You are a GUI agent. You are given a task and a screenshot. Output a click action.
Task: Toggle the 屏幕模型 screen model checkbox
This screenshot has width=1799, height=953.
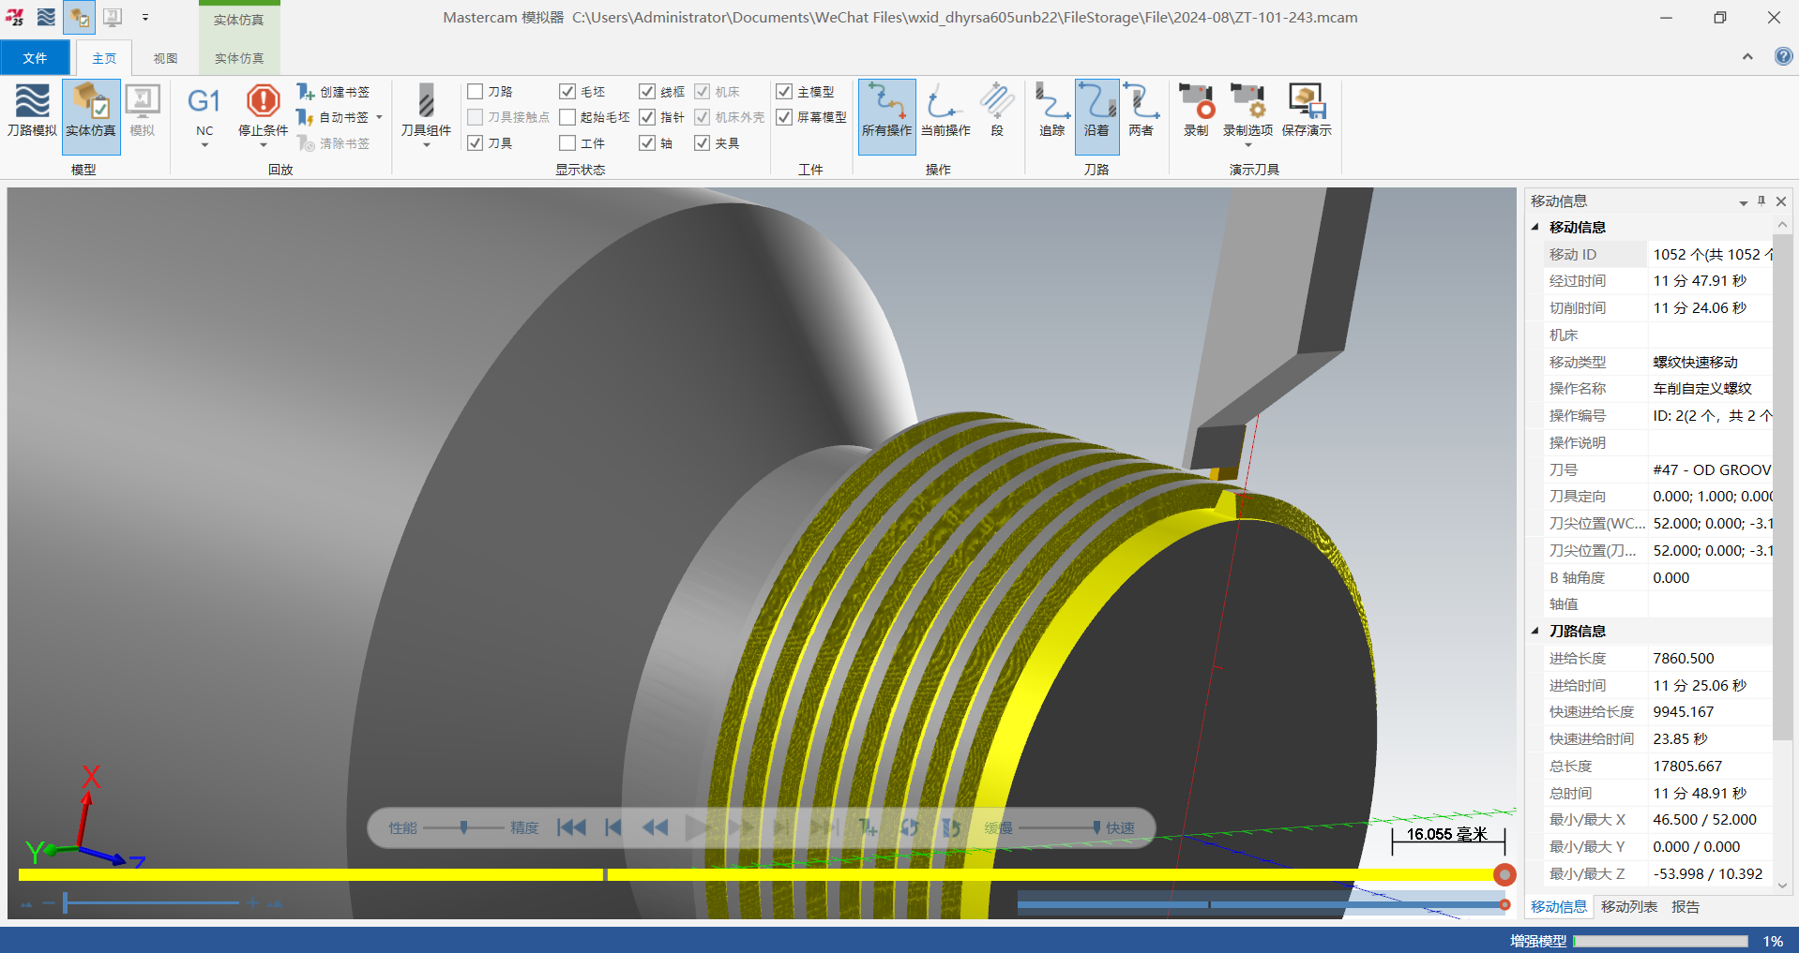[x=784, y=117]
